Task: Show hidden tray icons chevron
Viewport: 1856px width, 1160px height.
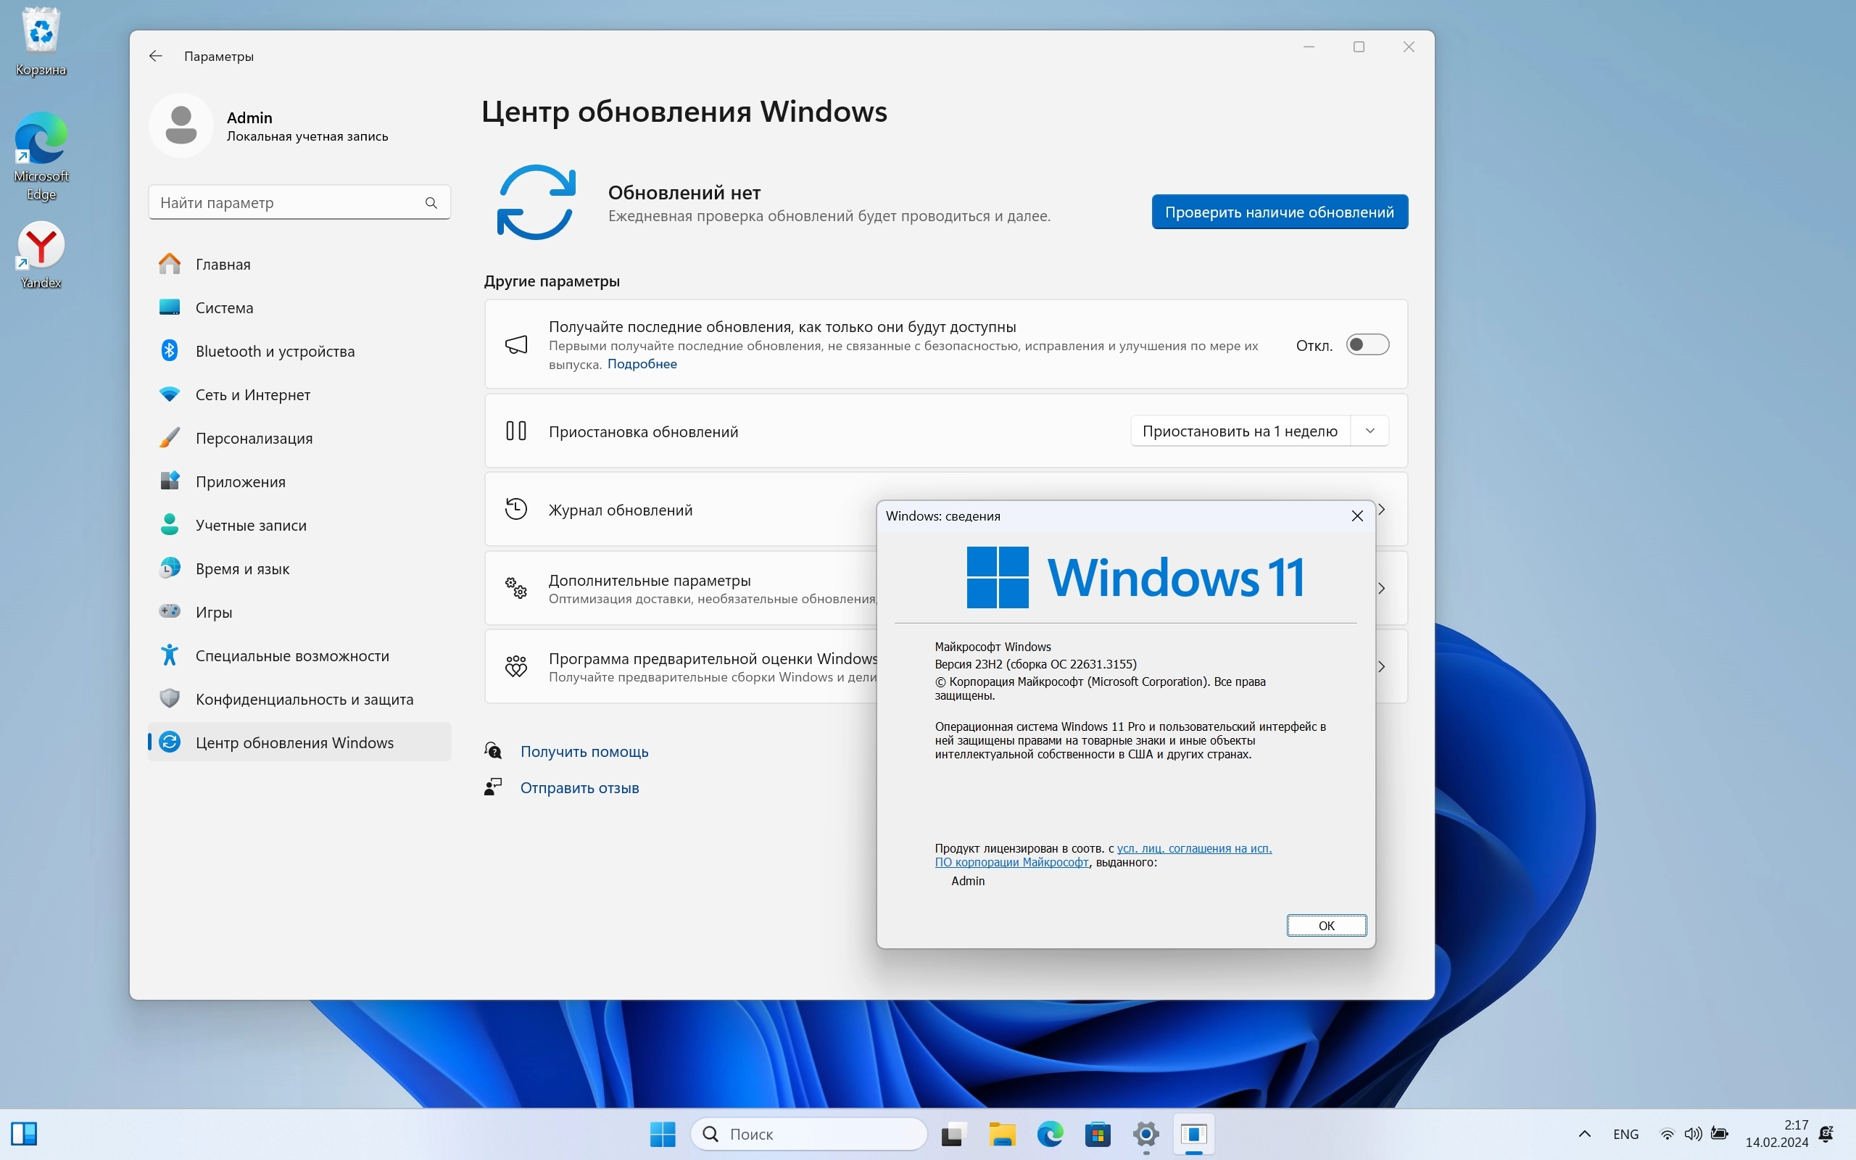Action: (1585, 1134)
